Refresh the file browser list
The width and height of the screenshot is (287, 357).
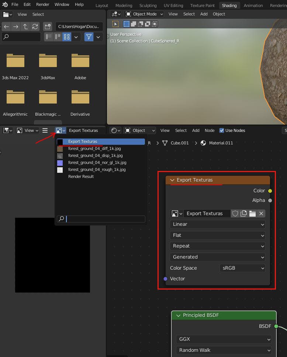pos(35,27)
